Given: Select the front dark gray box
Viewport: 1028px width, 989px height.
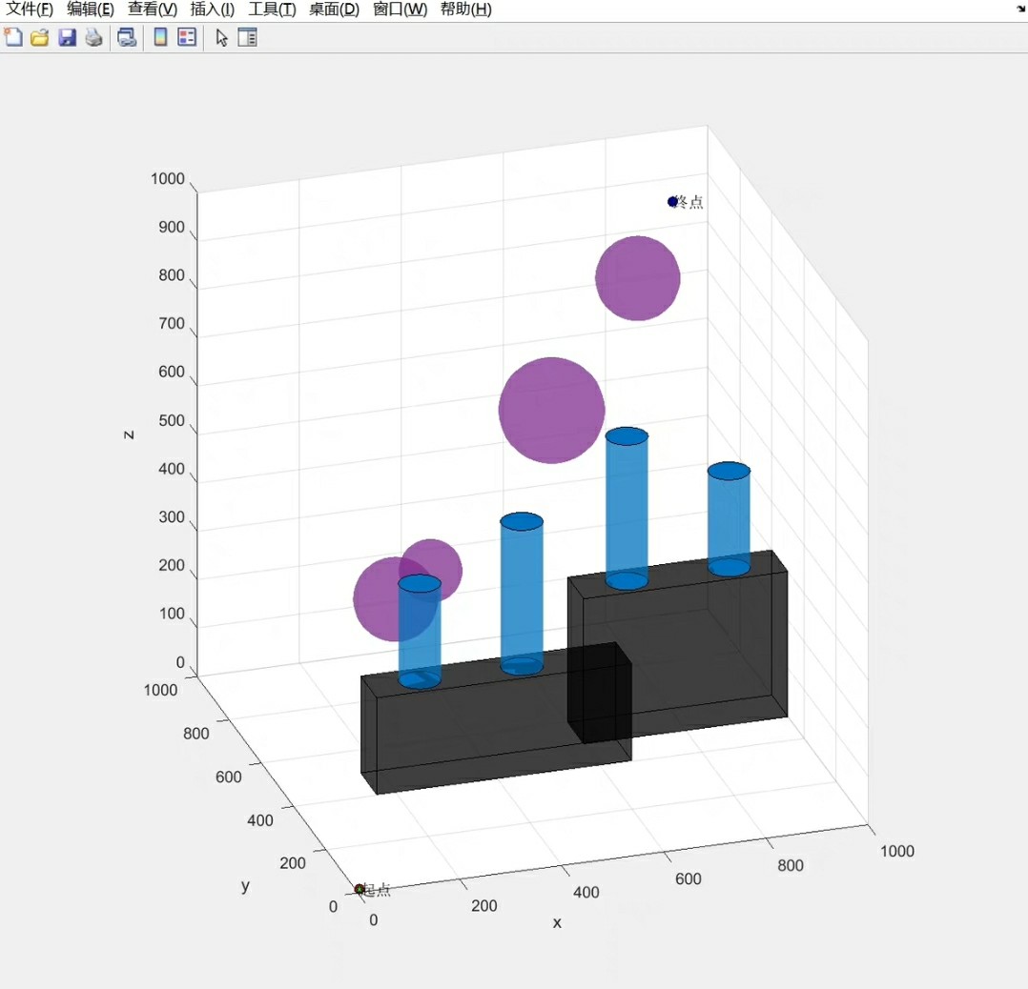Looking at the screenshot, I should click(496, 717).
